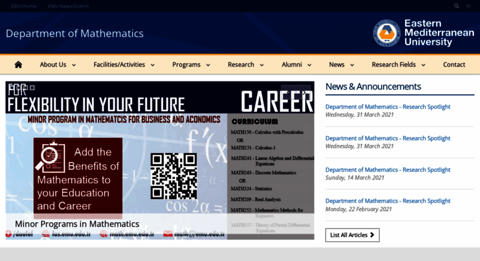Click the News & Announcements heading

pos(373,86)
